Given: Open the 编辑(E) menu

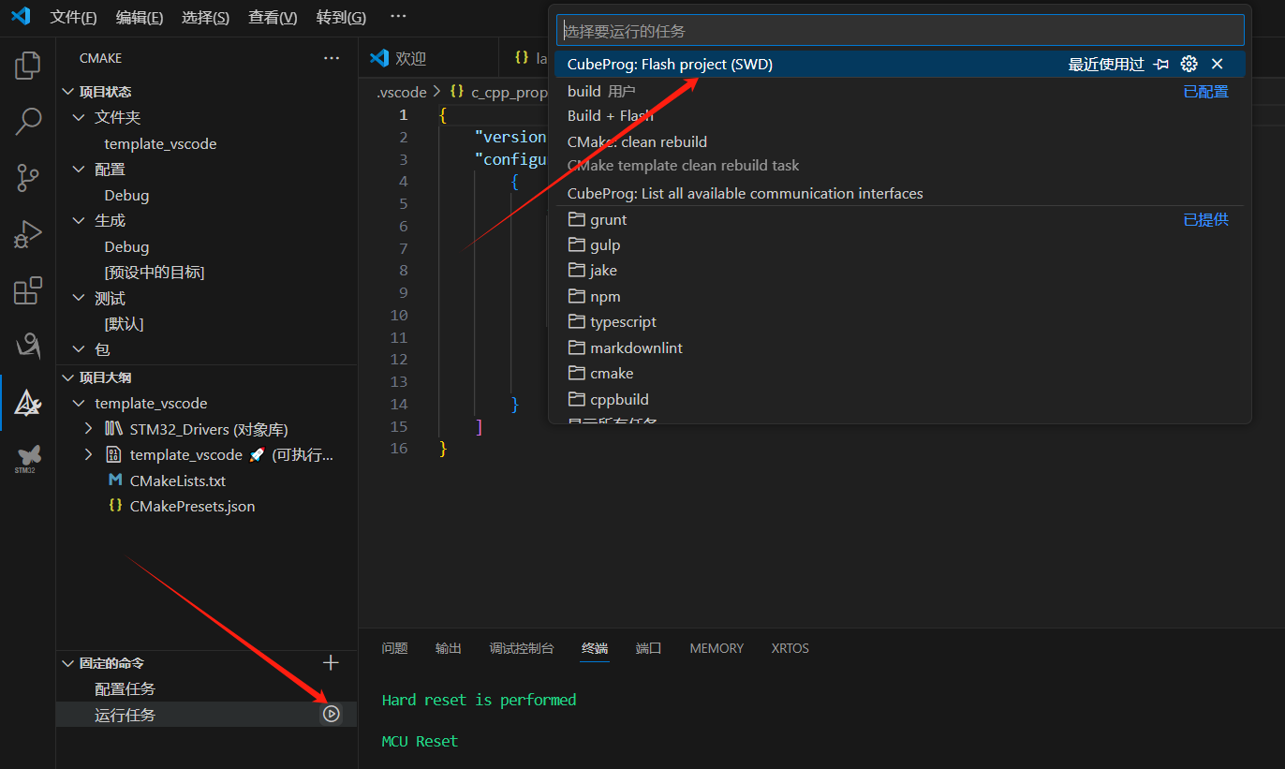Looking at the screenshot, I should click(x=140, y=18).
